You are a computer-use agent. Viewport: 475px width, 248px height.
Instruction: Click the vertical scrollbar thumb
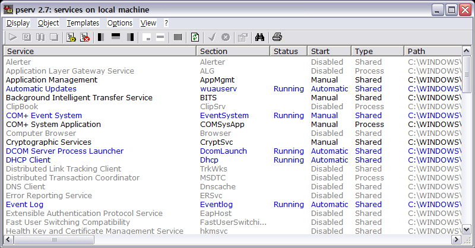467,75
